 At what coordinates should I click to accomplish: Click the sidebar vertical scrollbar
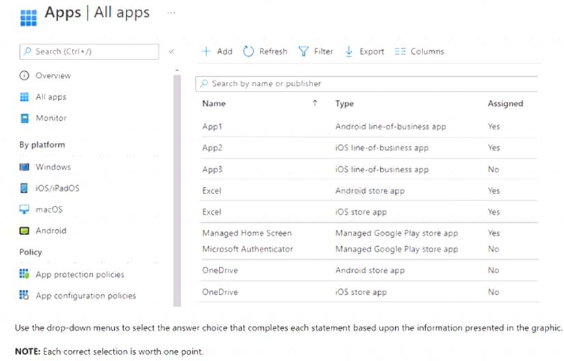coord(177,191)
